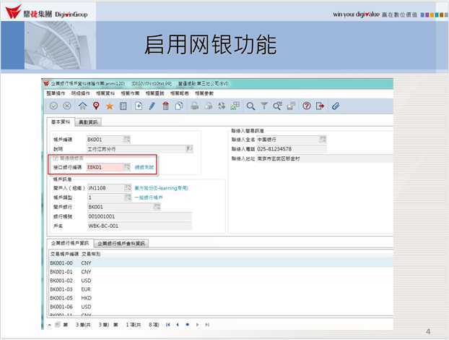Duplicate record using copy pages icon

point(179,106)
